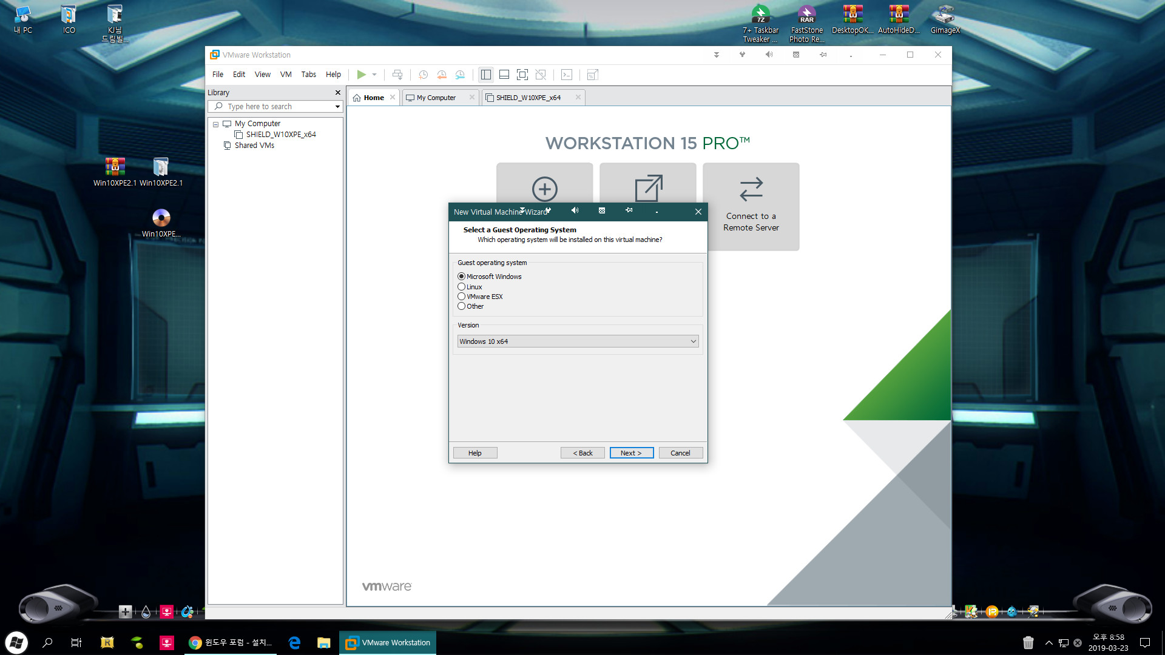Viewport: 1165px width, 655px height.
Task: Open the 7+ Taskbar Tweaker desktop icon
Action: click(760, 23)
